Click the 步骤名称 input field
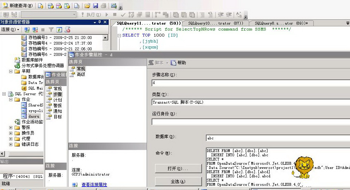Screen dimensions: 350x190 251,83
